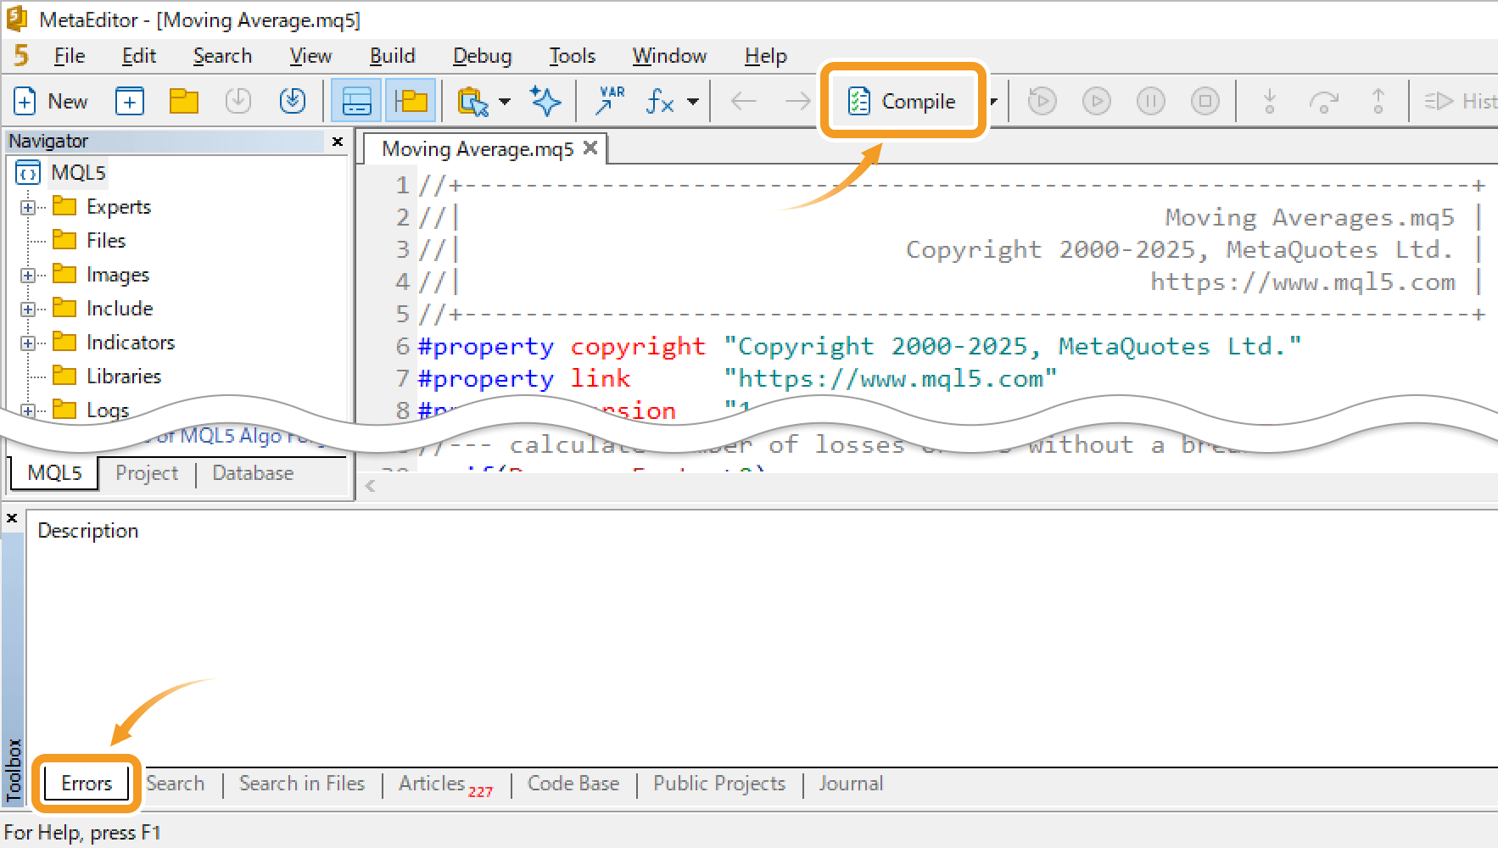Viewport: 1498px width, 848px height.
Task: Create a new file with New button
Action: pos(52,102)
